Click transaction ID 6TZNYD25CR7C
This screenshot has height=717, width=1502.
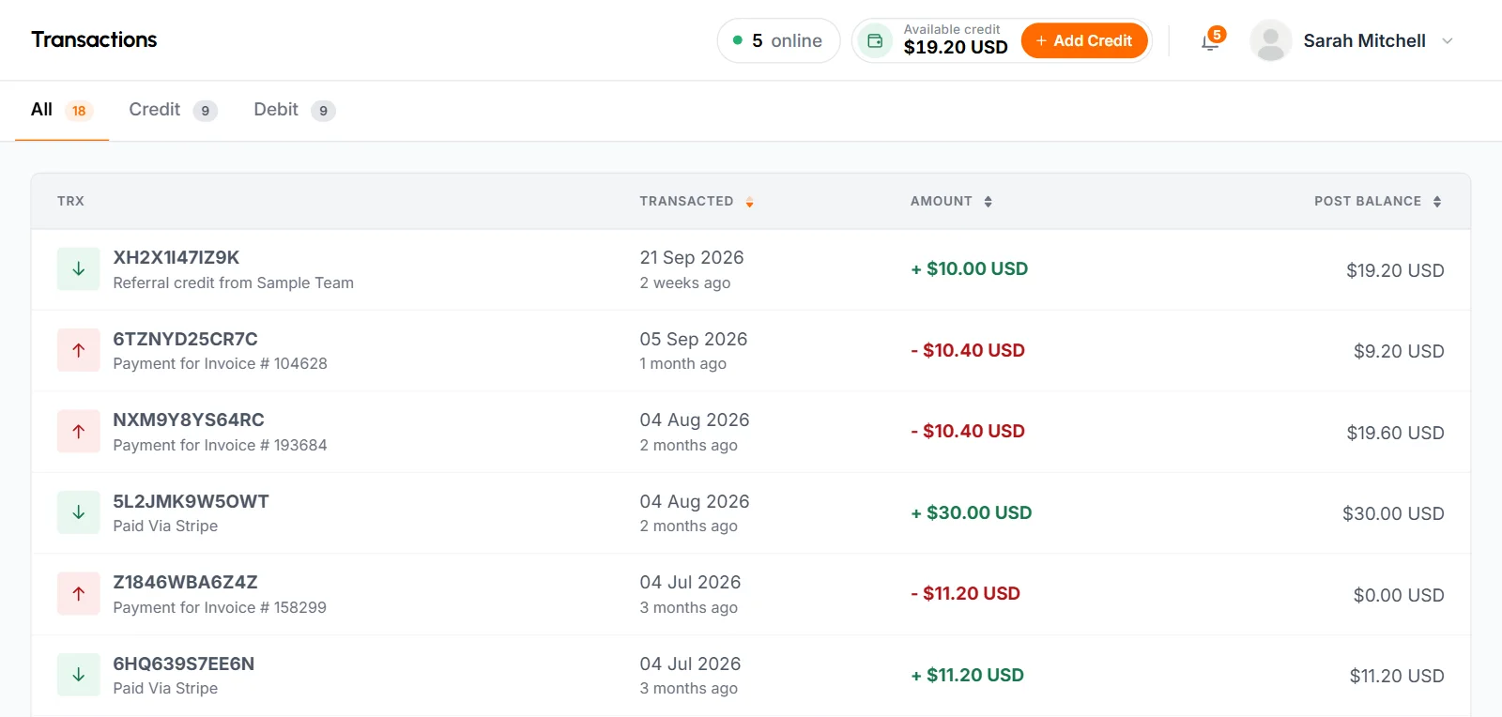[x=185, y=339]
